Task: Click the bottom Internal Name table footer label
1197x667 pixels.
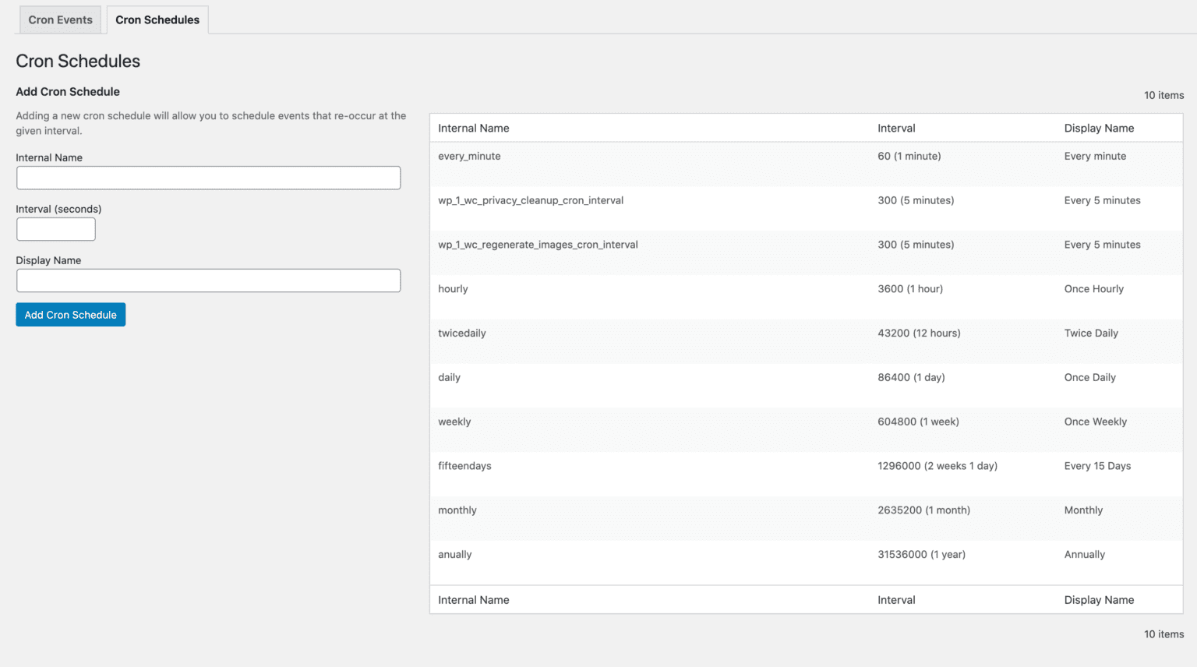Action: [473, 599]
